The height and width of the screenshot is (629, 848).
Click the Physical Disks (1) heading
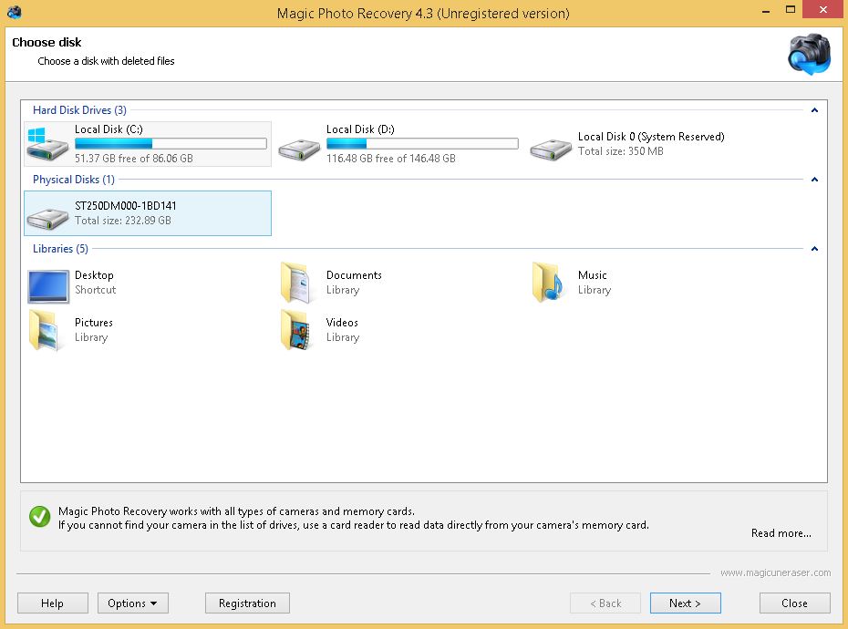click(74, 180)
